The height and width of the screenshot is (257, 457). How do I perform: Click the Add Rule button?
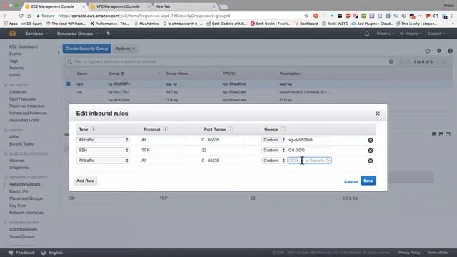click(x=85, y=181)
